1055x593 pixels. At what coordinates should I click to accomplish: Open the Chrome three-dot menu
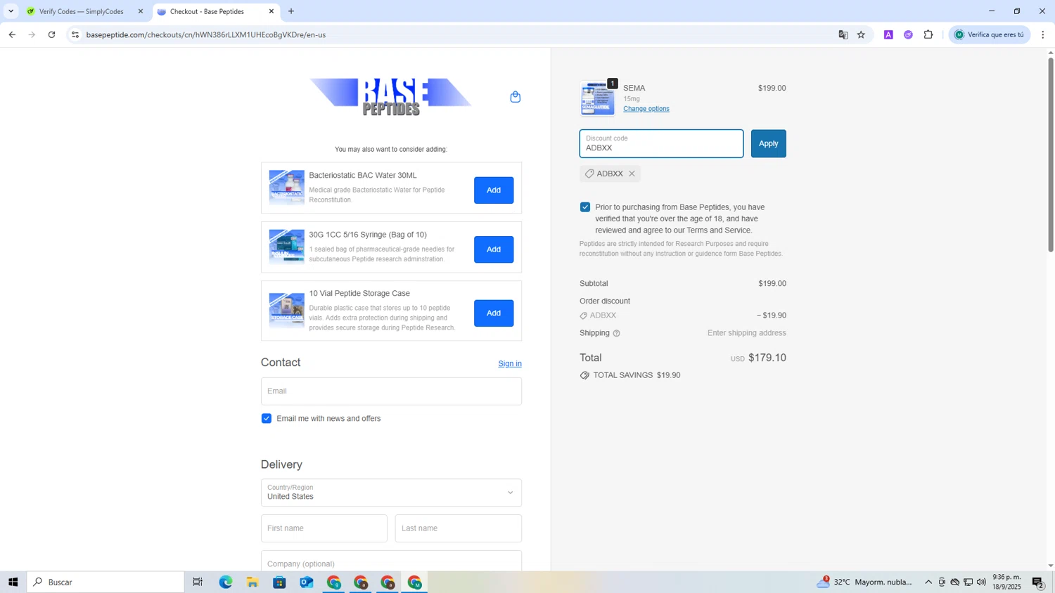[x=1042, y=34]
